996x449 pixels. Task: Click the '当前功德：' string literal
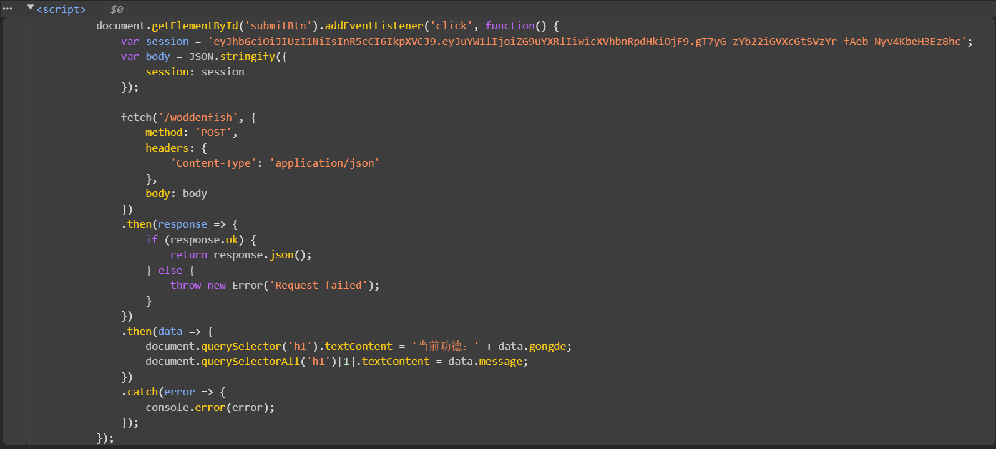tap(445, 346)
